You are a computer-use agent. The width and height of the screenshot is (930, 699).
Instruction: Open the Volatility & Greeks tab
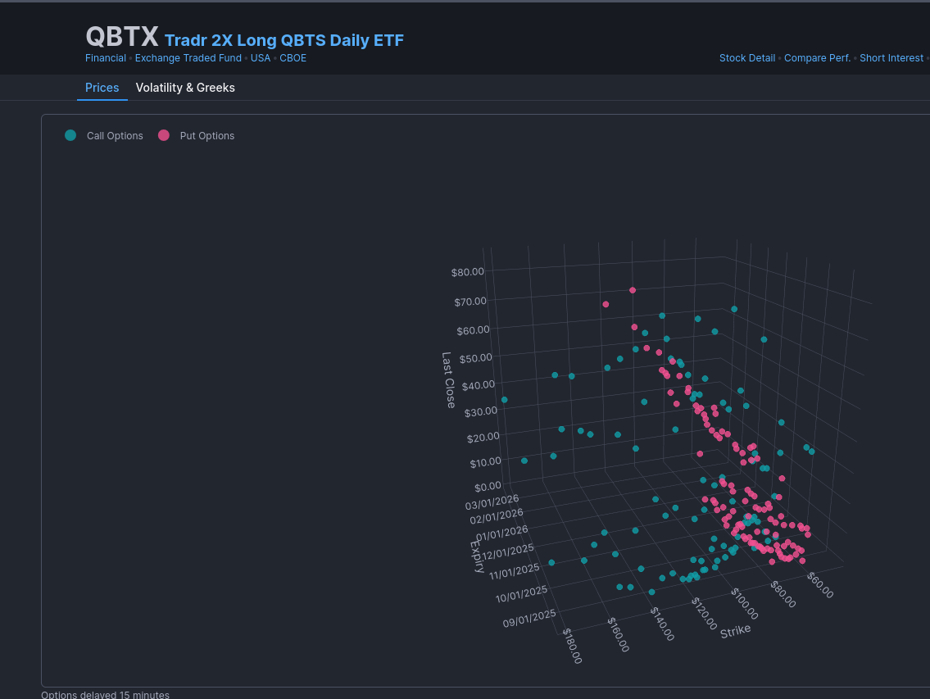pyautogui.click(x=185, y=88)
